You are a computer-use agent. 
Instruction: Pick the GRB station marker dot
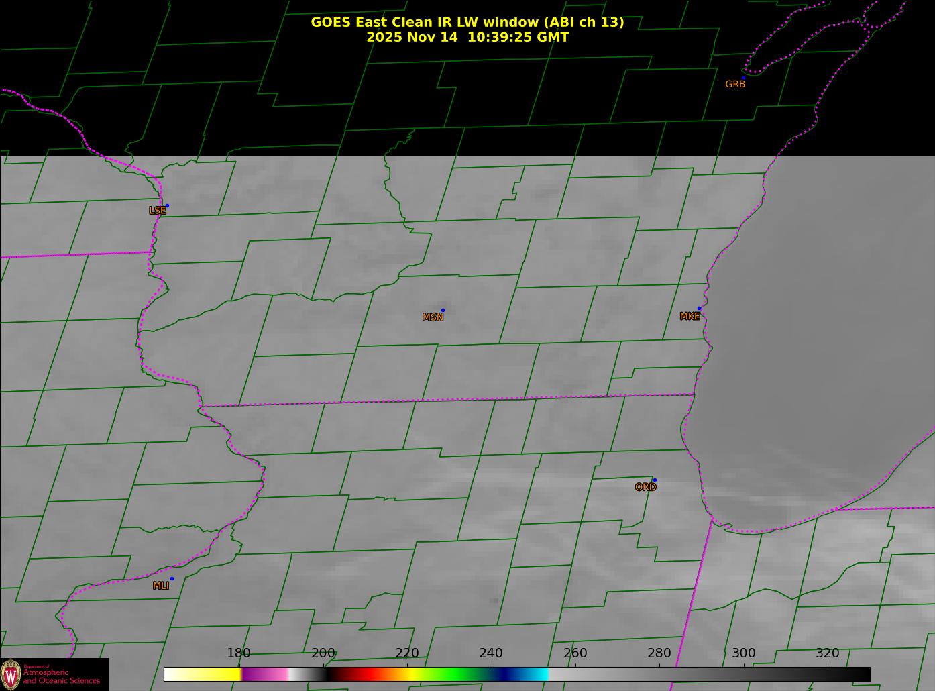[743, 78]
